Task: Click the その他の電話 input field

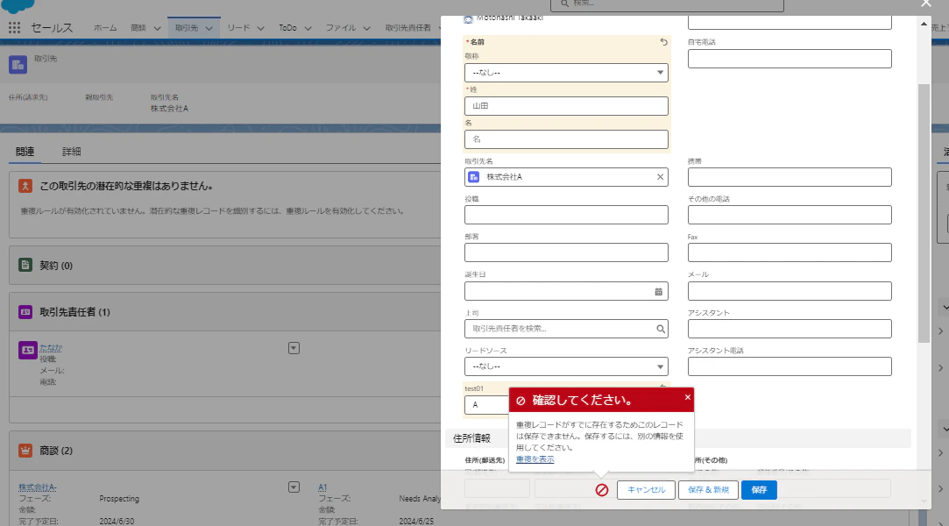Action: (790, 215)
